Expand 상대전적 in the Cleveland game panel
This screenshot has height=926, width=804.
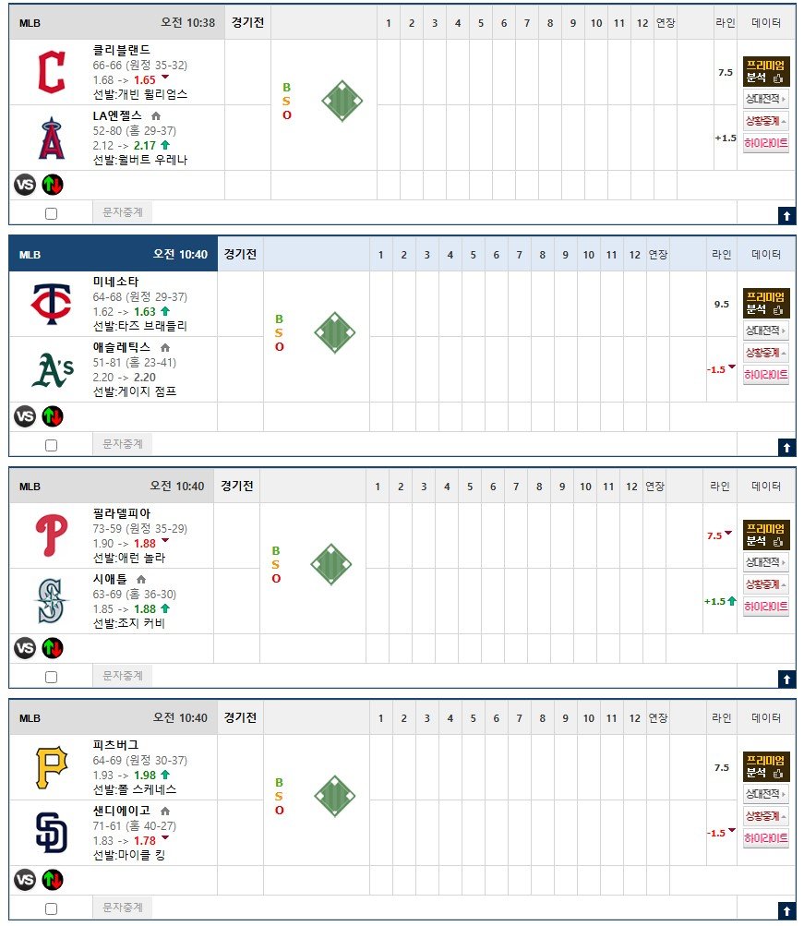(x=765, y=99)
